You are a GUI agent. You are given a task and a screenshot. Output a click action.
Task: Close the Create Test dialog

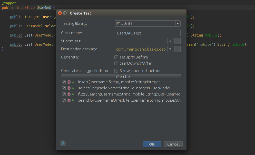60,13
